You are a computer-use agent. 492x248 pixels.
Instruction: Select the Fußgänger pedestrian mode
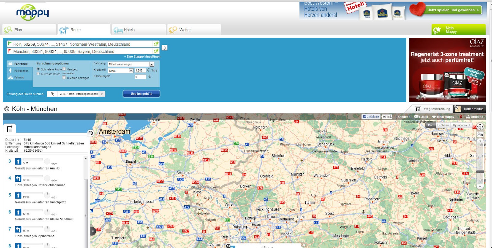click(x=20, y=71)
